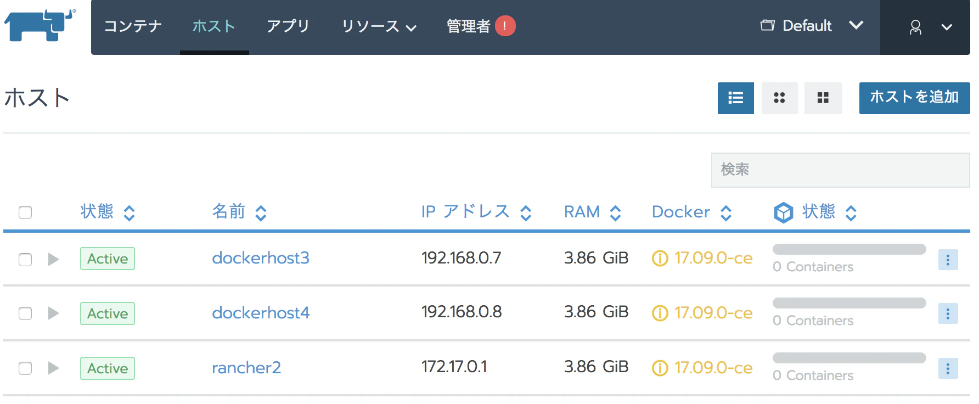Open the Default environment dropdown
The height and width of the screenshot is (404, 979).
point(812,26)
